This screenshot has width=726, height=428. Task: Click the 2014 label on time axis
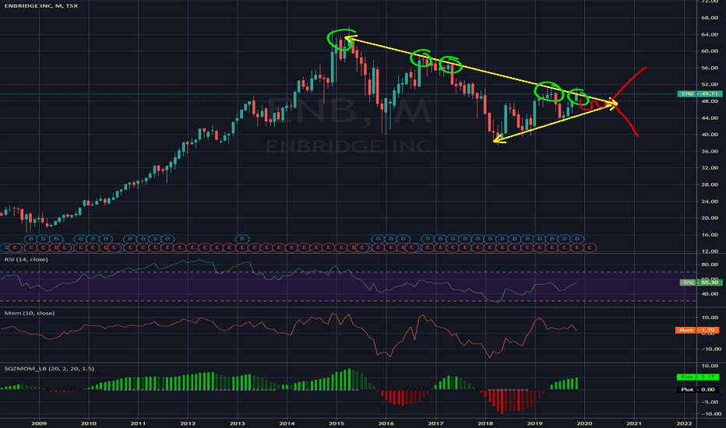[x=287, y=423]
